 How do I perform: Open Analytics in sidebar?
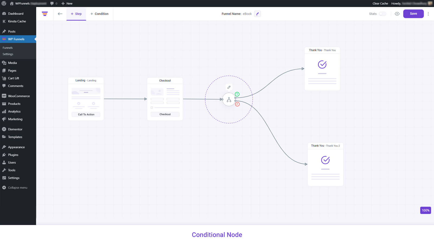(18, 111)
